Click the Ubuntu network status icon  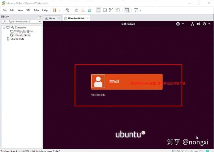coord(192,24)
